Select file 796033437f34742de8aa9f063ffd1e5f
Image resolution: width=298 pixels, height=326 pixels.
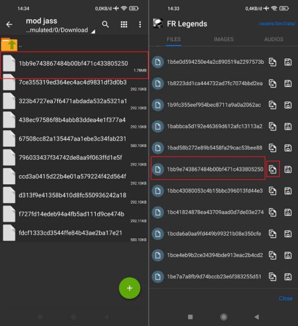point(74,158)
